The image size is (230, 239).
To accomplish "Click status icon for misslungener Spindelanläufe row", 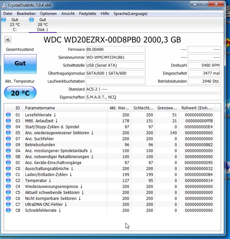I will point(8,150).
